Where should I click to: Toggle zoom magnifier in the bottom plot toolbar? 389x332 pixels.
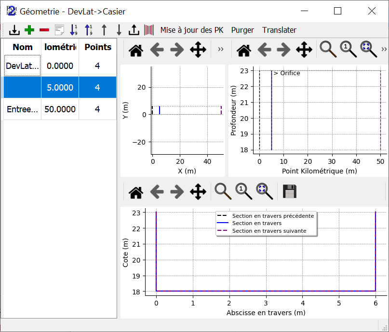click(x=223, y=192)
